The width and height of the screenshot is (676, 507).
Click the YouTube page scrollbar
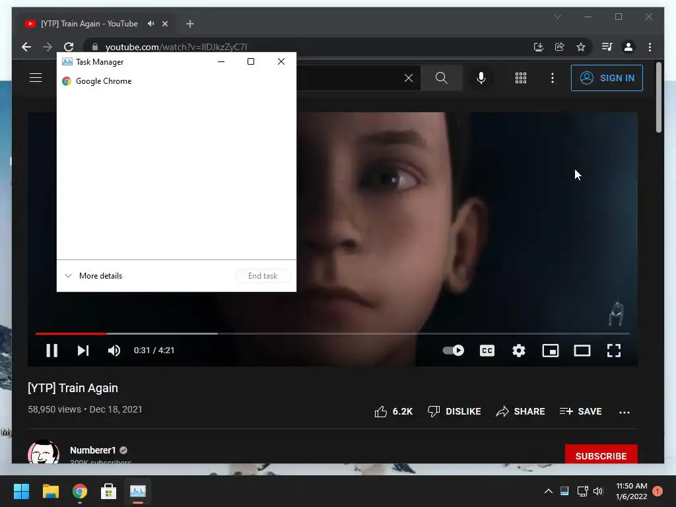pos(658,98)
